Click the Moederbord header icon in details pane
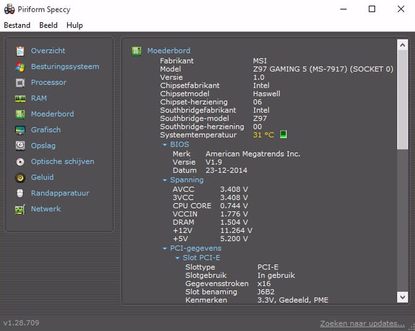The height and width of the screenshot is (331, 415). pyautogui.click(x=137, y=51)
